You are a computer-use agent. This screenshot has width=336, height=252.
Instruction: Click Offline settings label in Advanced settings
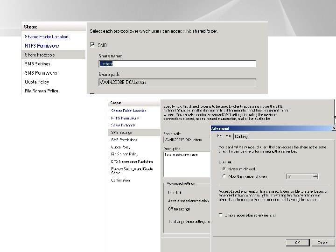179,209
